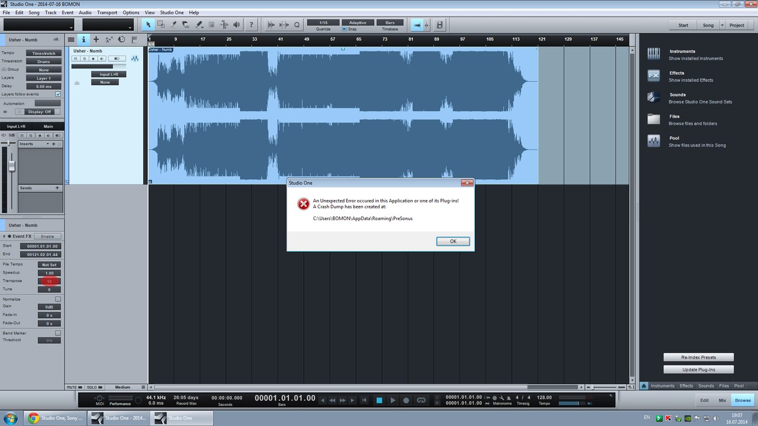Open the Adaptive snap dropdown
Screen dimensions: 758x426
pos(357,22)
